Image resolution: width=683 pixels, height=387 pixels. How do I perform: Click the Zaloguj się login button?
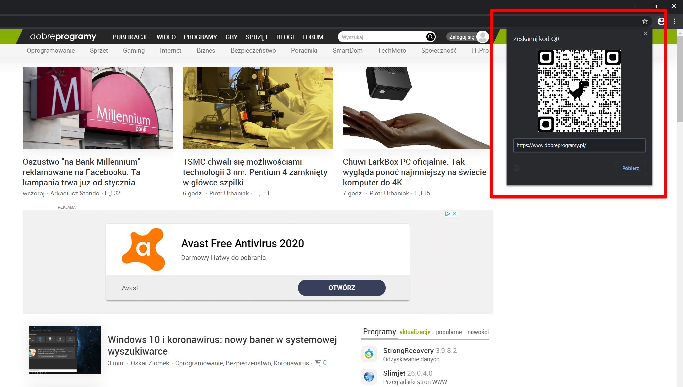click(462, 37)
